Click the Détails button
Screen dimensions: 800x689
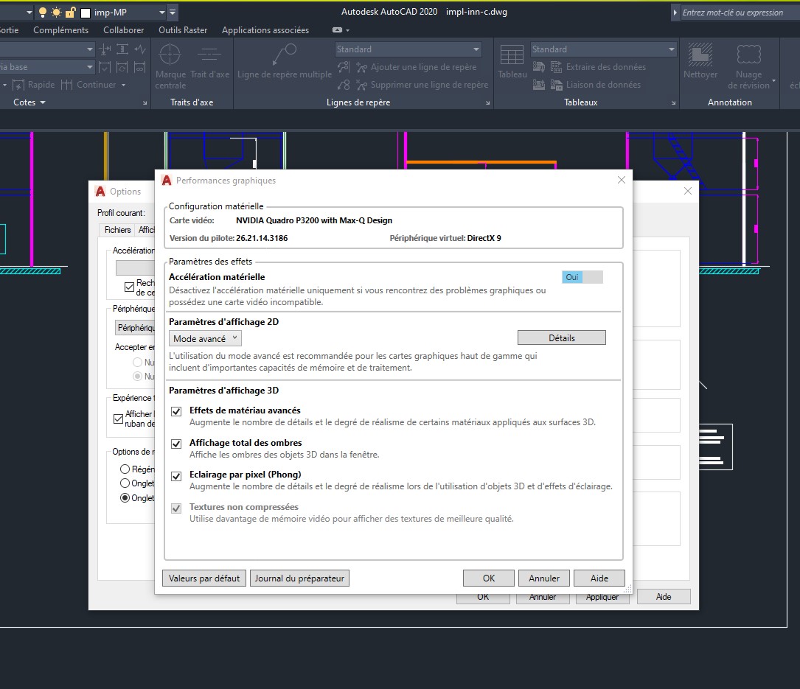click(561, 337)
